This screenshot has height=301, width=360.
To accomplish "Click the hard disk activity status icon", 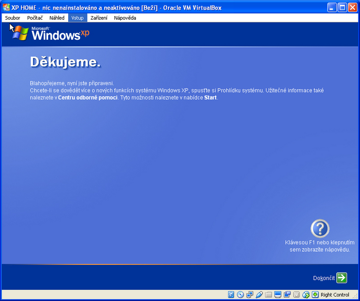I will [231, 294].
